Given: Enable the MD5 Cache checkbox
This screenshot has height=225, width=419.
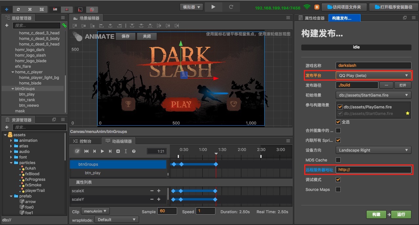Looking at the screenshot, I should pyautogui.click(x=338, y=160).
